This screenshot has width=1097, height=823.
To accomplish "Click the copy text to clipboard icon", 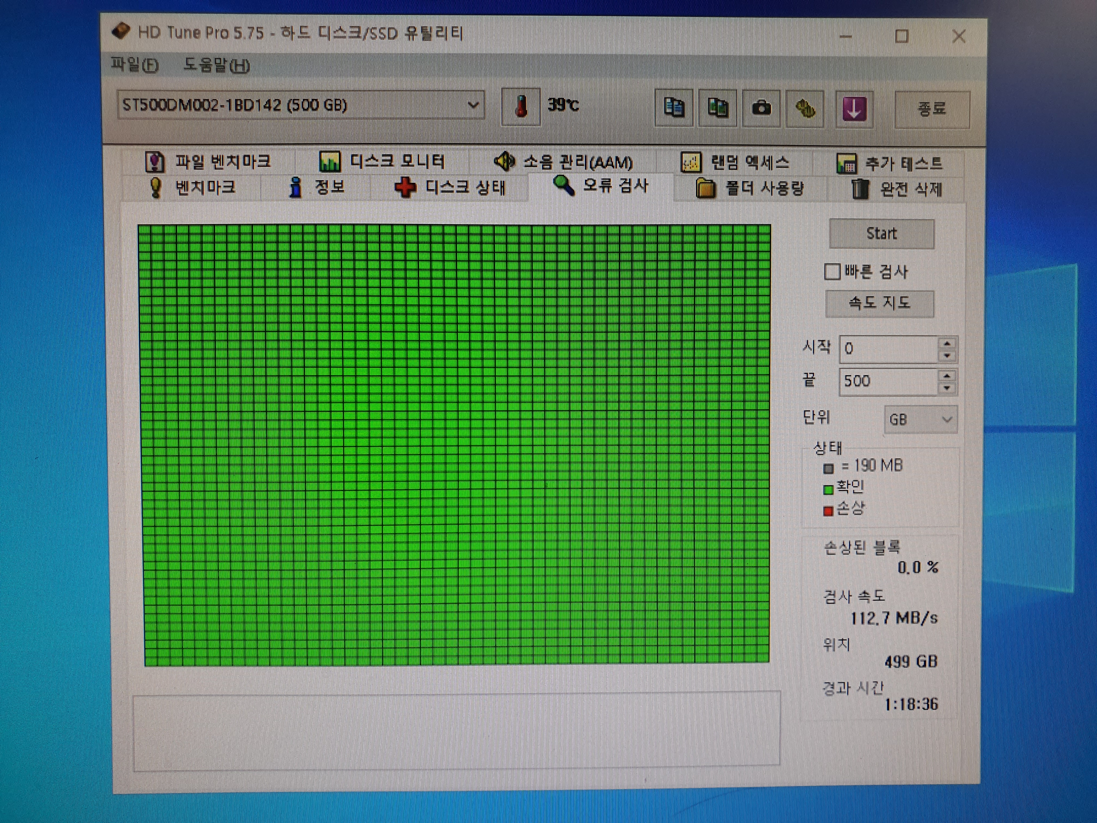I will pos(673,108).
